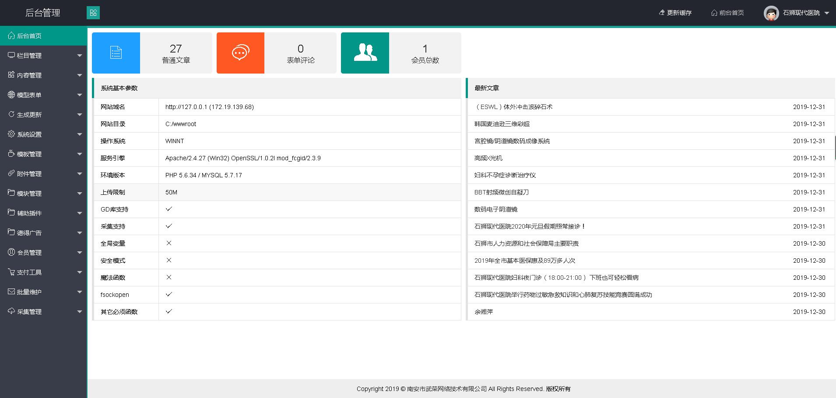Go to 前台首页 link

727,13
